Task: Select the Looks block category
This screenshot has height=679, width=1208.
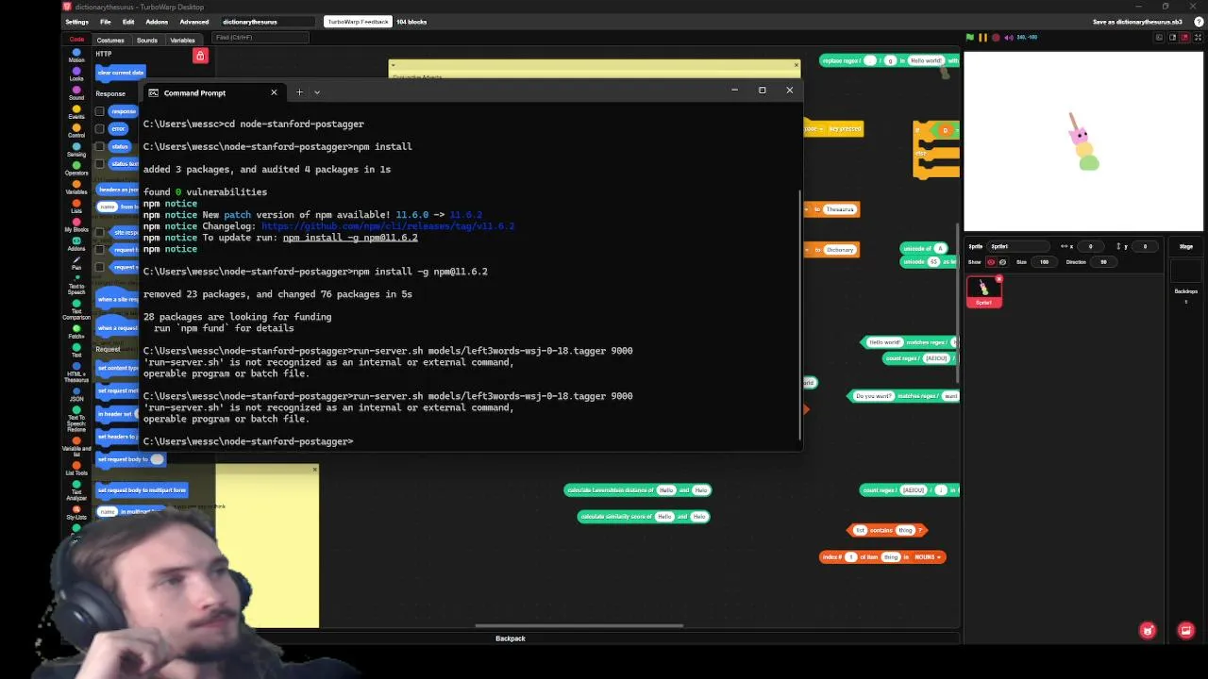Action: tap(76, 75)
